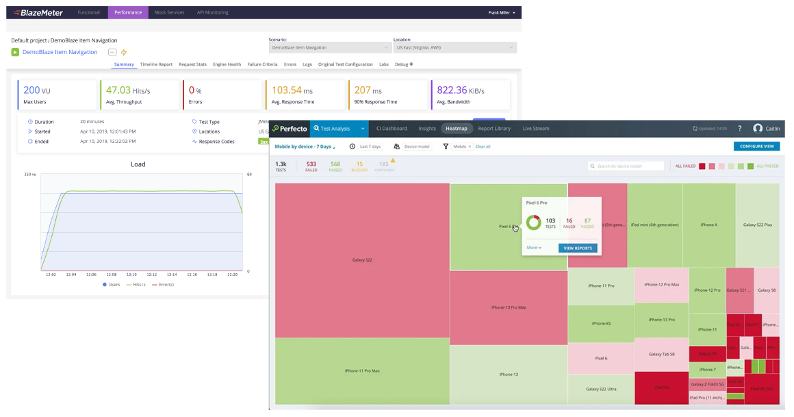Click the funnel filter icon in Perfecto
This screenshot has height=417, width=794.
point(446,147)
